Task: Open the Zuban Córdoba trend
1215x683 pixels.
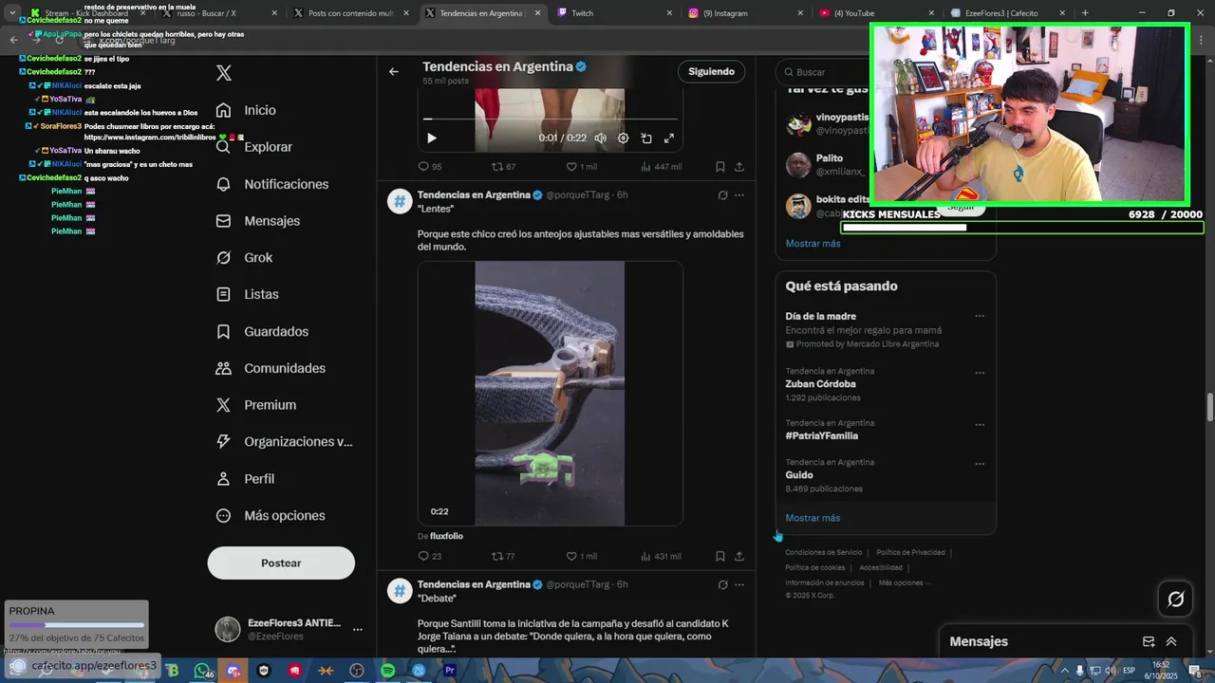Action: tap(820, 384)
